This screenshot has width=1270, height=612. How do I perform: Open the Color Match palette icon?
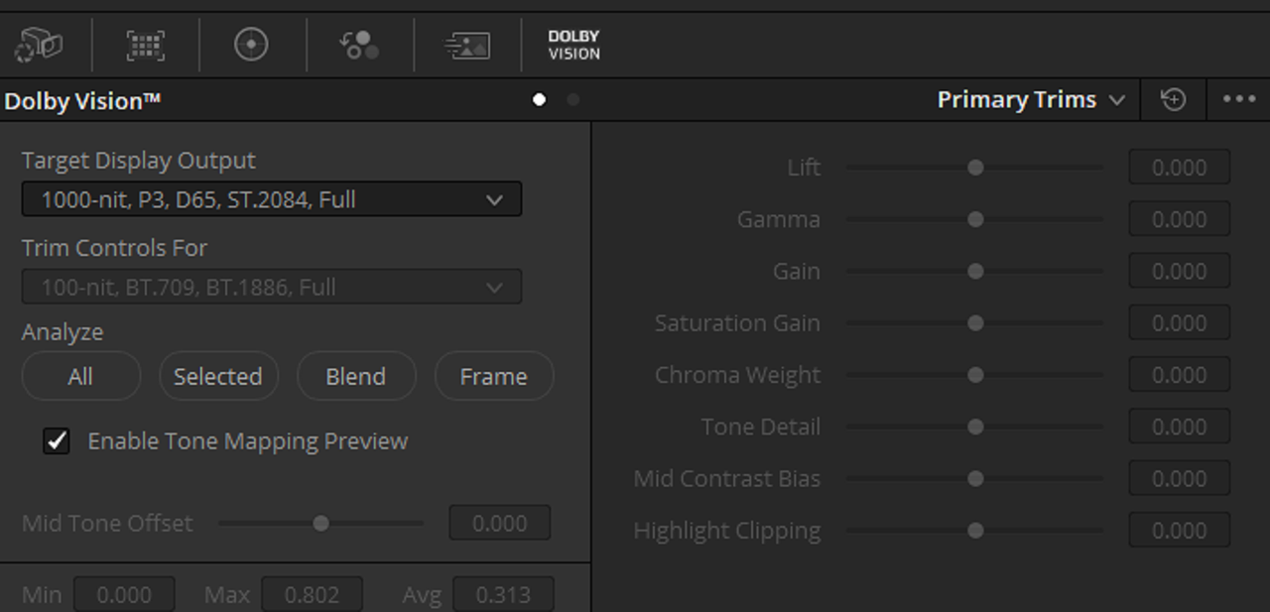[145, 46]
